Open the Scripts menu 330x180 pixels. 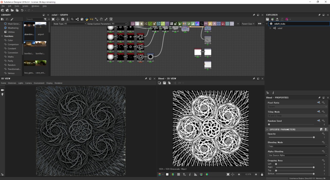[x=25, y=6]
